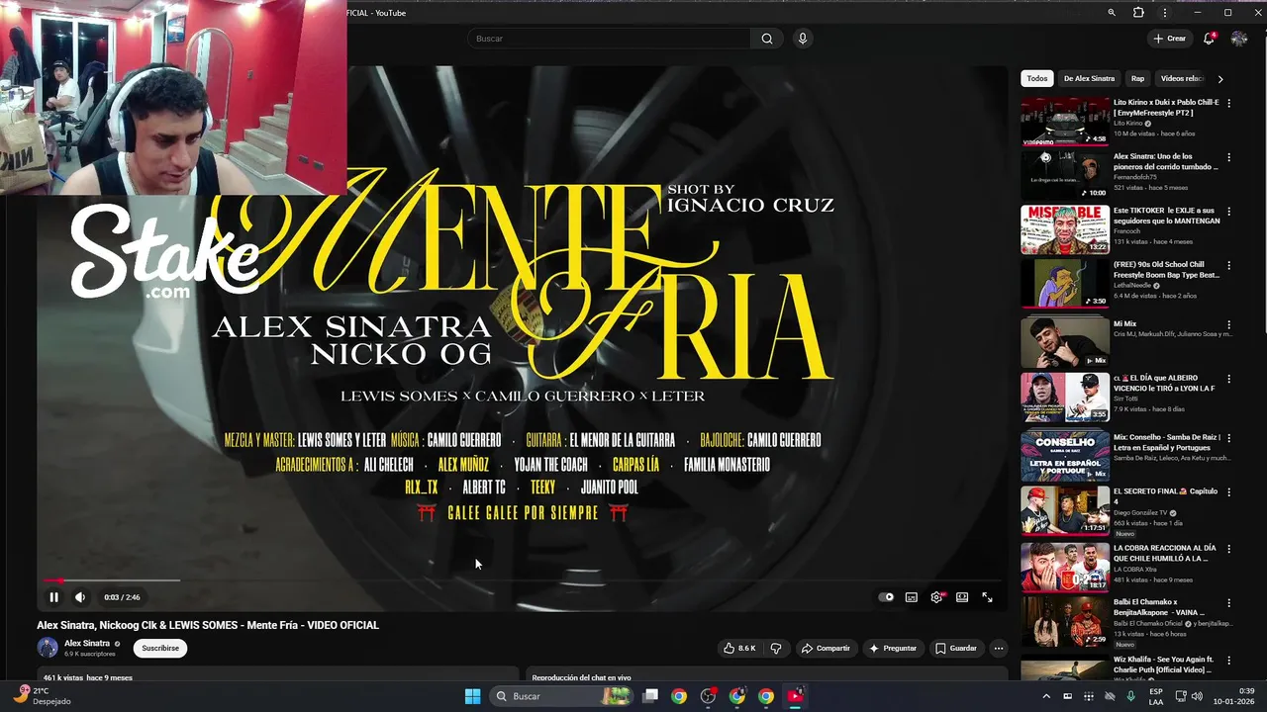Image resolution: width=1267 pixels, height=712 pixels.
Task: Click the YouTube search field
Action: click(x=609, y=39)
